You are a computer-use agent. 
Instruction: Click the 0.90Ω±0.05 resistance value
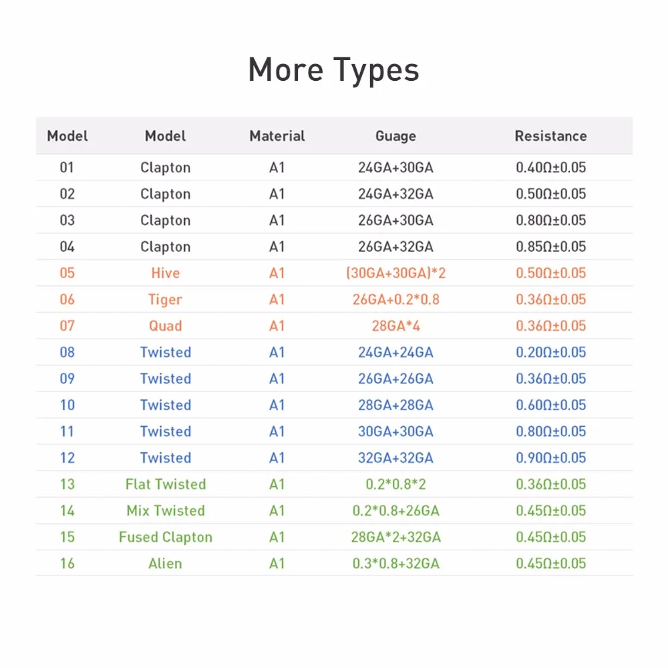(550, 458)
